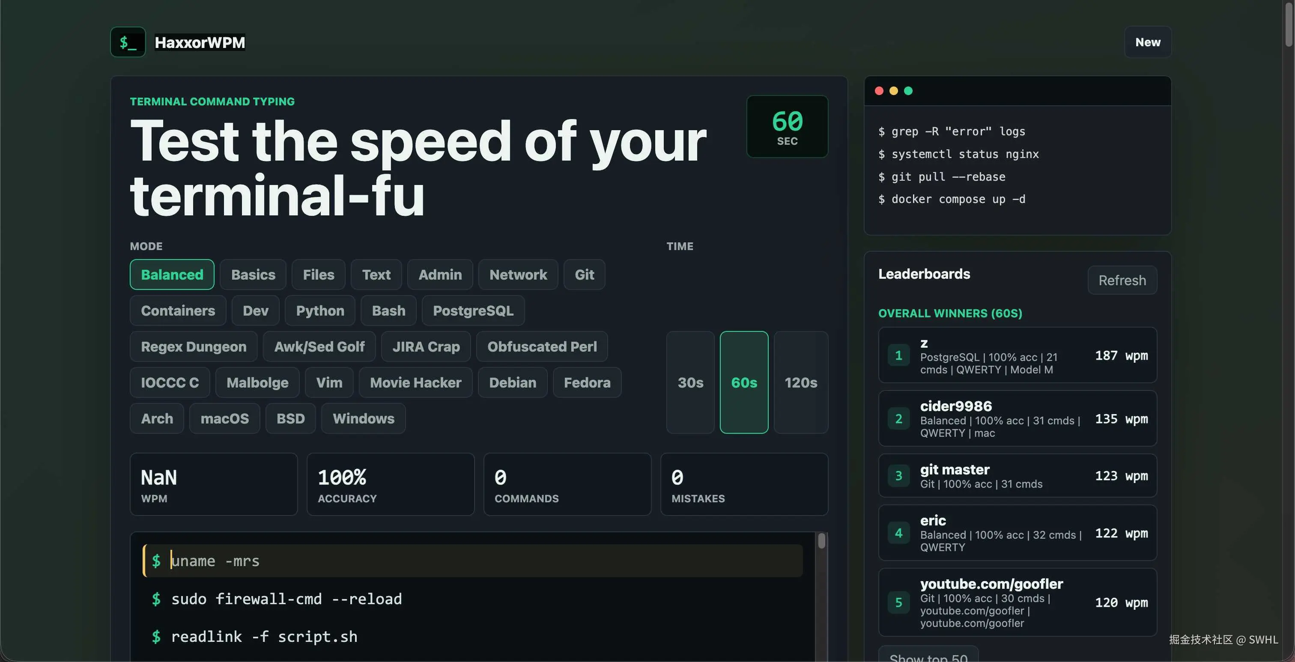Select the JIRA Crap mode

pos(426,346)
